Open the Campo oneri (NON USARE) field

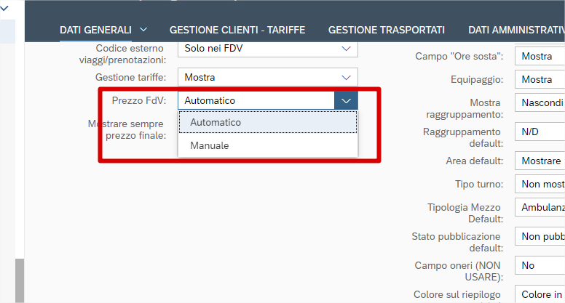[x=539, y=265]
